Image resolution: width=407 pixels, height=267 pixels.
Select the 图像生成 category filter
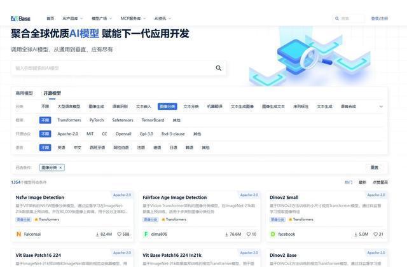point(96,106)
